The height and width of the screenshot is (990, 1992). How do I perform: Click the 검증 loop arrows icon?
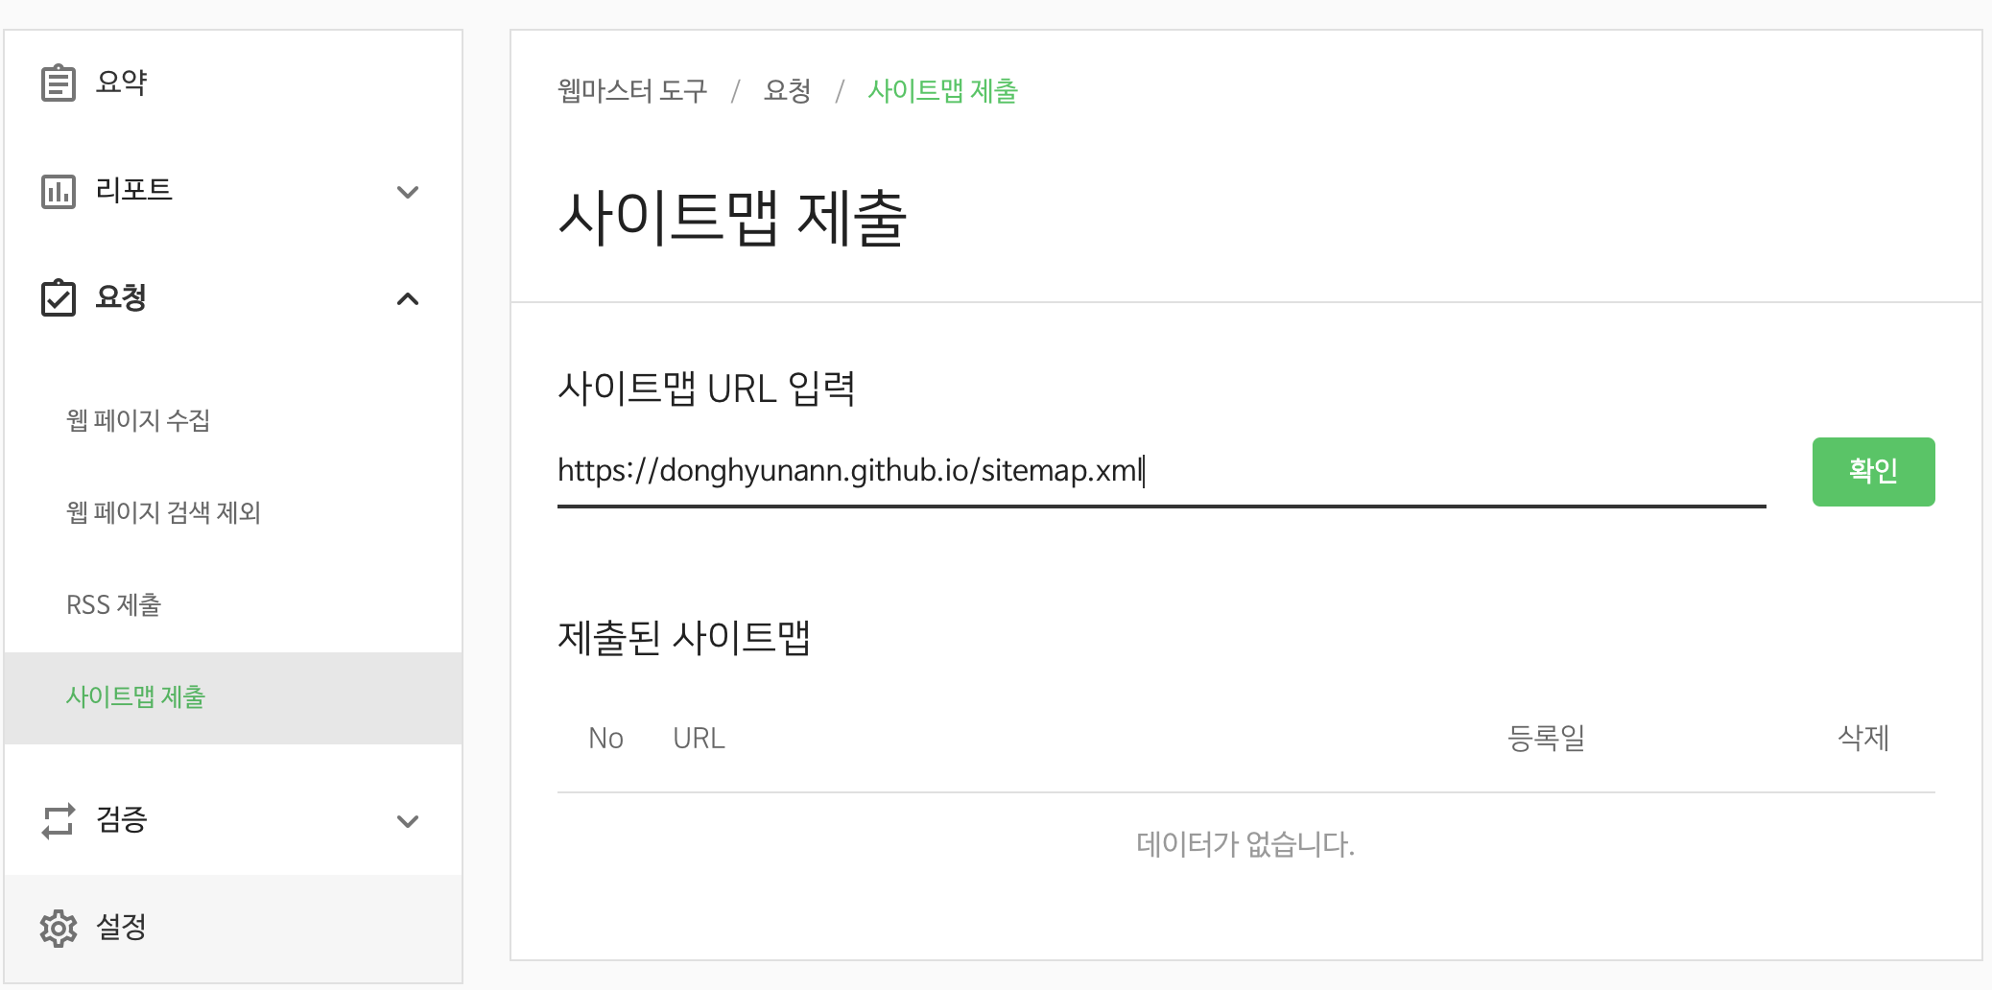coord(59,820)
